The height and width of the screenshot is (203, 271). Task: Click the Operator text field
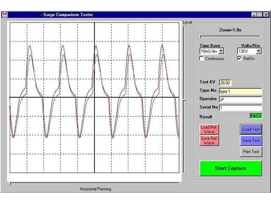pos(240,100)
